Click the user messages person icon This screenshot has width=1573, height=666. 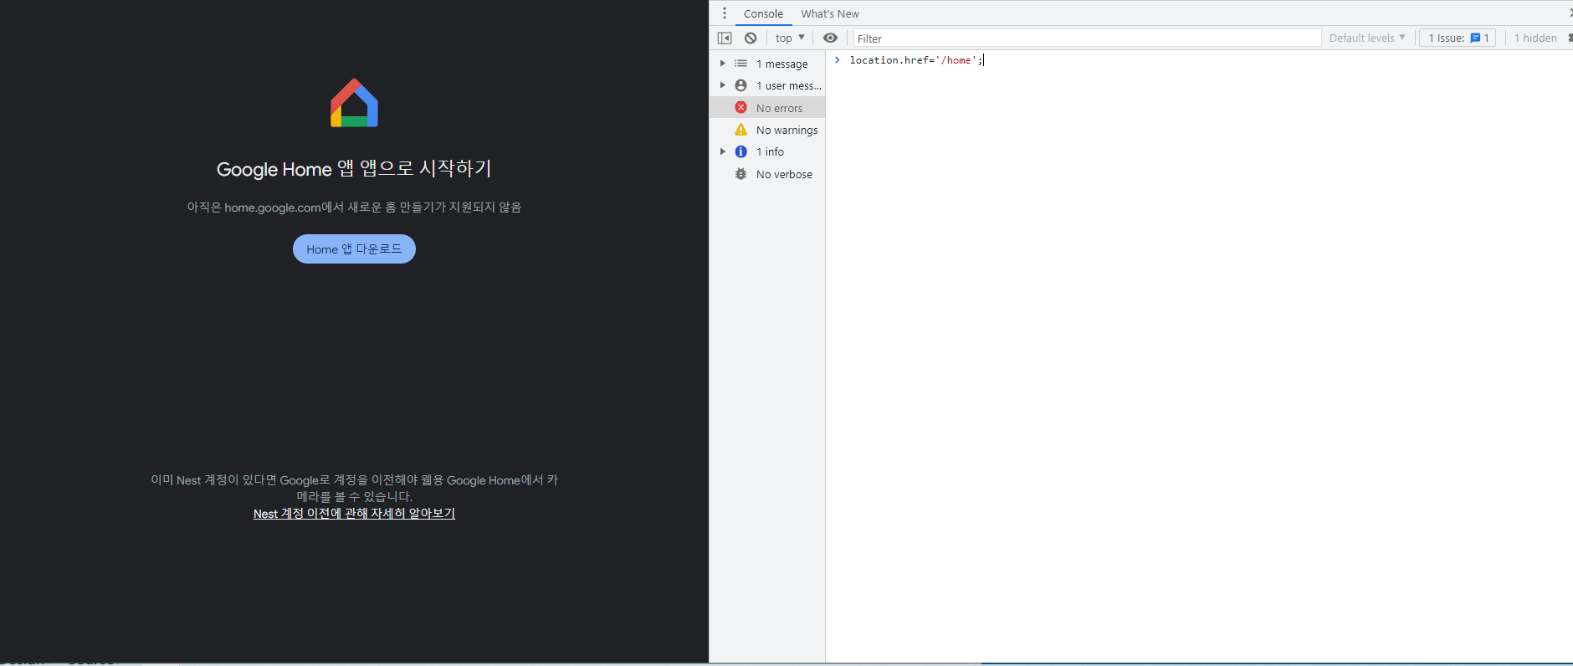[740, 85]
